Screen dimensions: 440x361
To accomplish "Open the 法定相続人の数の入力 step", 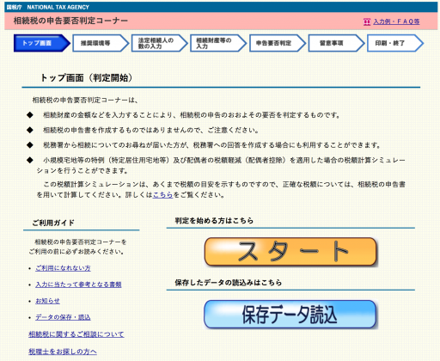I will (x=160, y=43).
